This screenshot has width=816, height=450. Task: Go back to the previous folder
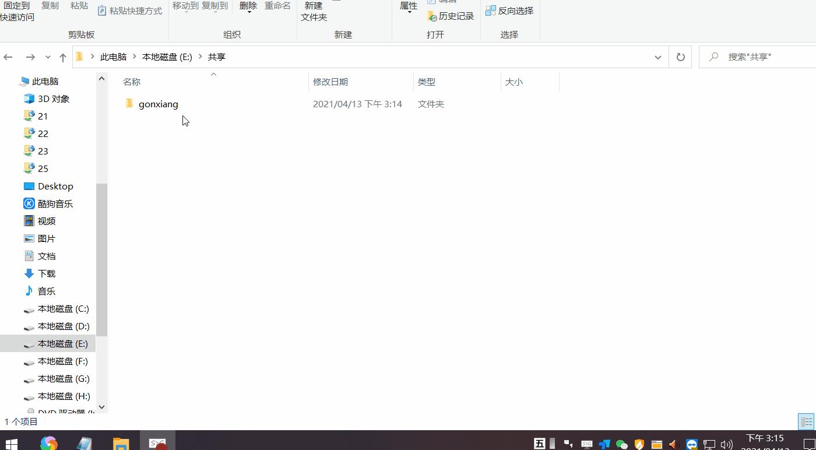[x=8, y=57]
